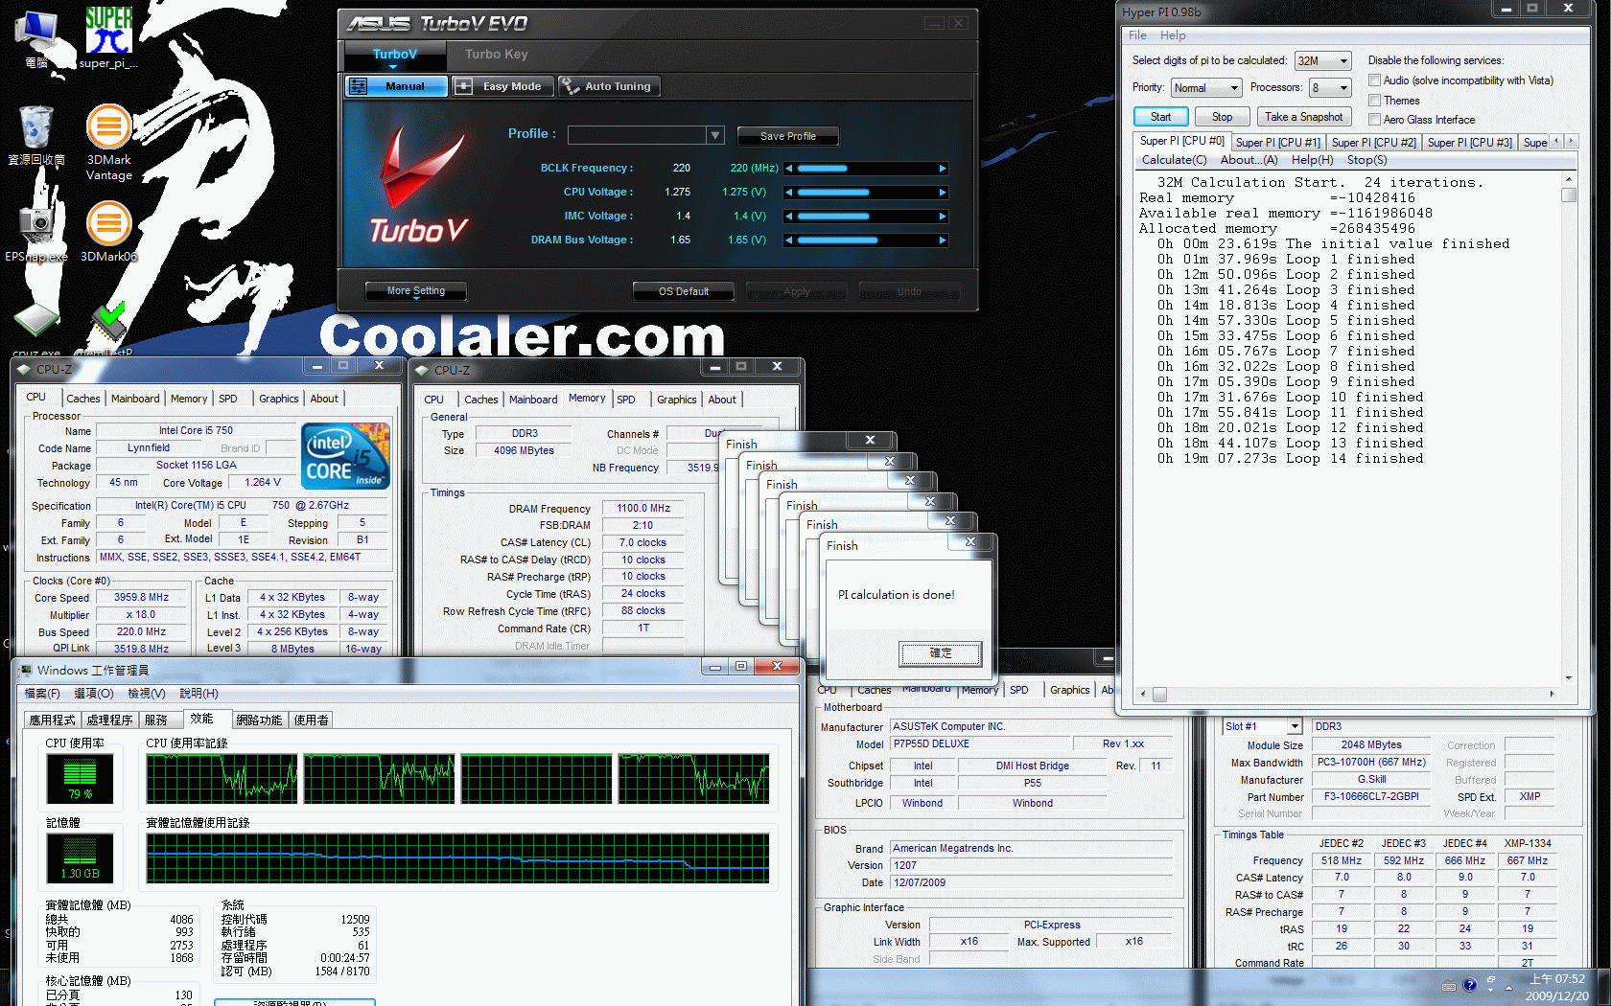1611x1006 pixels.
Task: Click the keyboard icon in system tray
Action: click(x=1449, y=986)
